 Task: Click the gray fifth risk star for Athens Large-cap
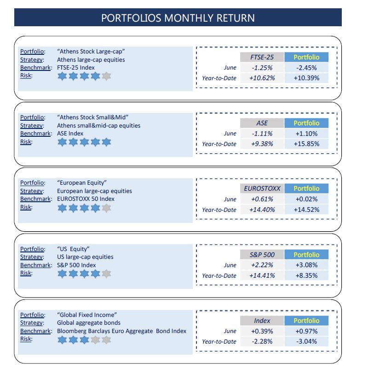(x=106, y=76)
